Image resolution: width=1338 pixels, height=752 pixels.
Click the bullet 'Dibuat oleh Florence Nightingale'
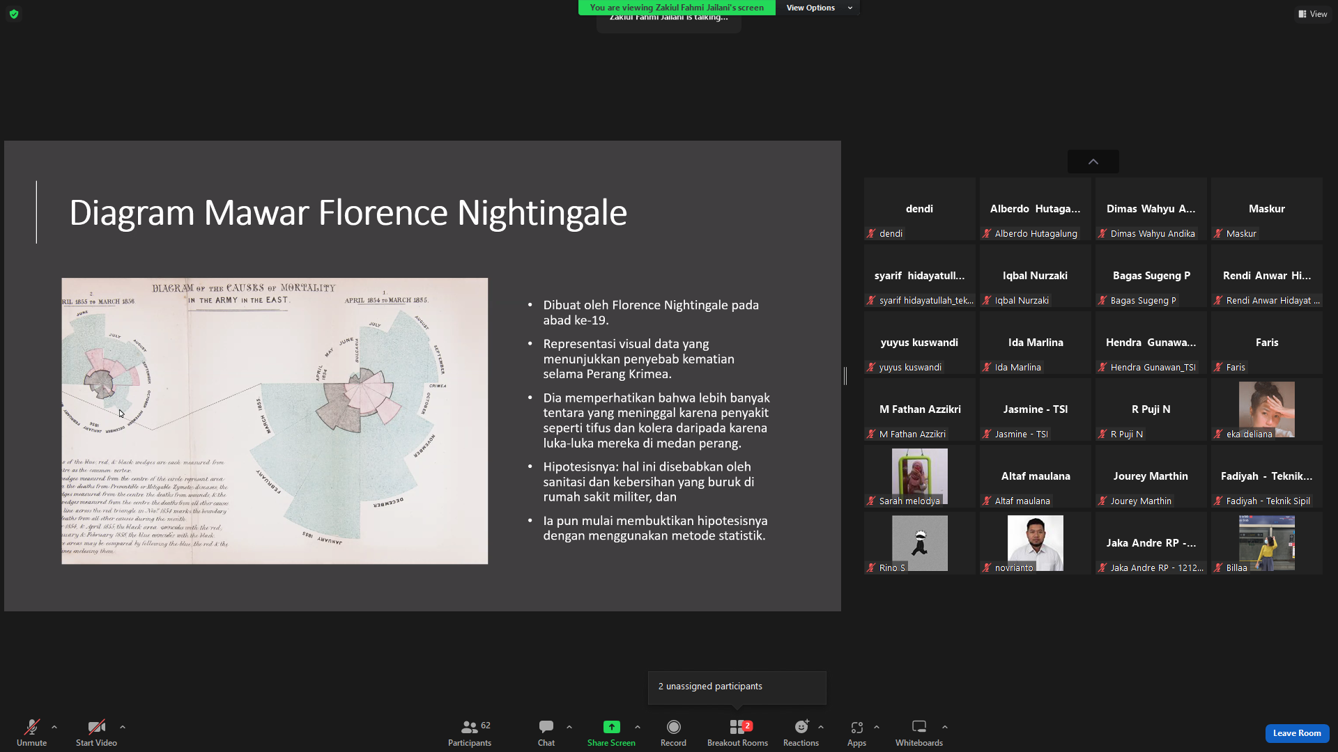(651, 313)
